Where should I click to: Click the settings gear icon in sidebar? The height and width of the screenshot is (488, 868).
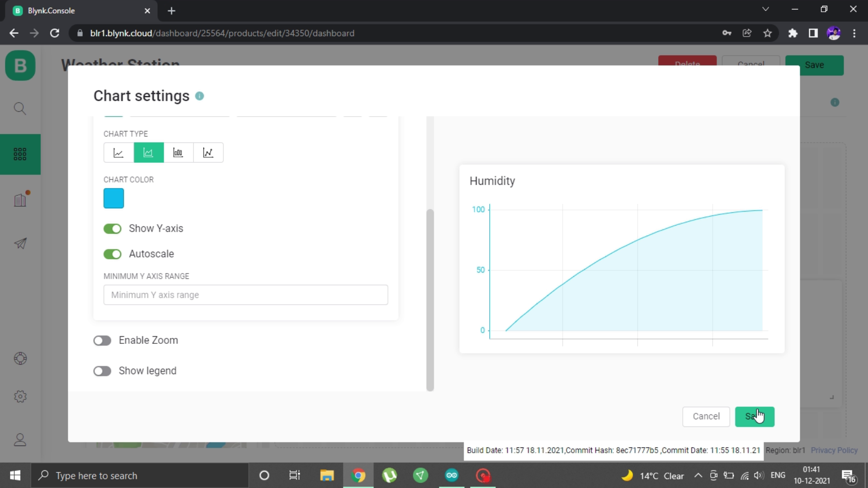20,396
